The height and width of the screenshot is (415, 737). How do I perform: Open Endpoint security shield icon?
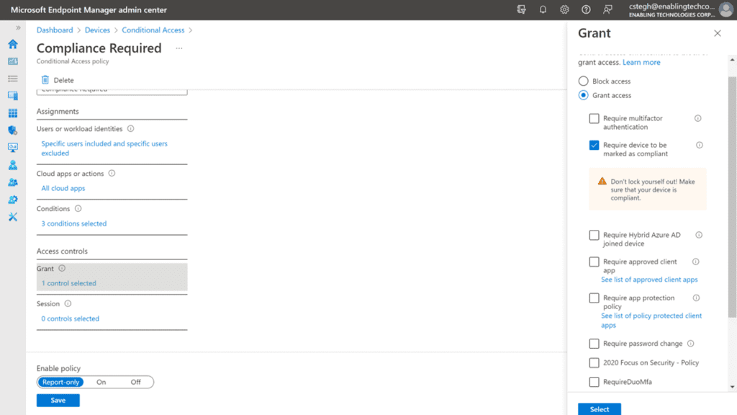coord(13,130)
